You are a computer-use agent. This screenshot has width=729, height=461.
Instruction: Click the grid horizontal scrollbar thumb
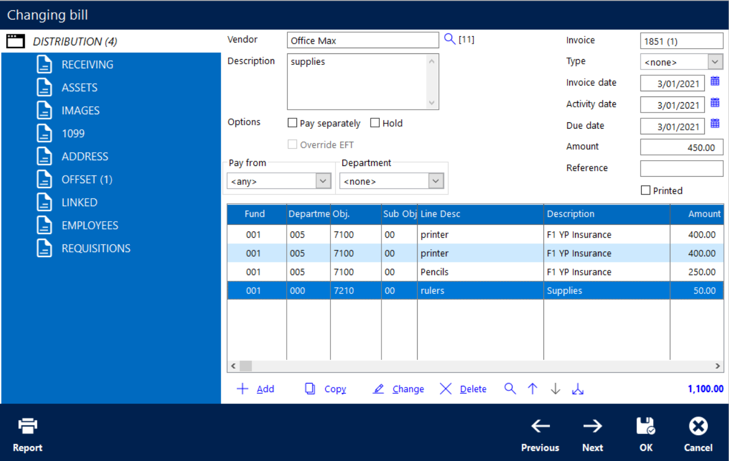click(x=245, y=366)
